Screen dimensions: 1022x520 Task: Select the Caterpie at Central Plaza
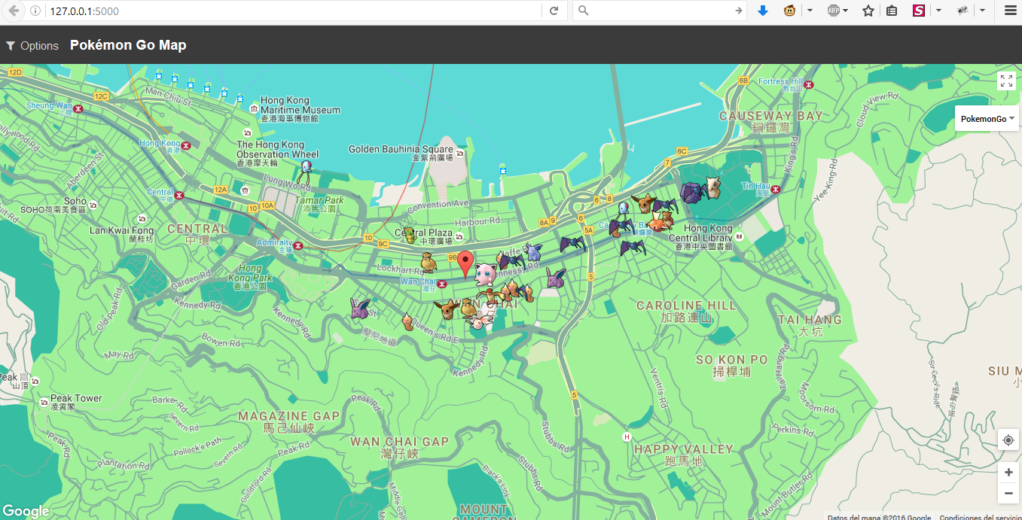pyautogui.click(x=409, y=236)
